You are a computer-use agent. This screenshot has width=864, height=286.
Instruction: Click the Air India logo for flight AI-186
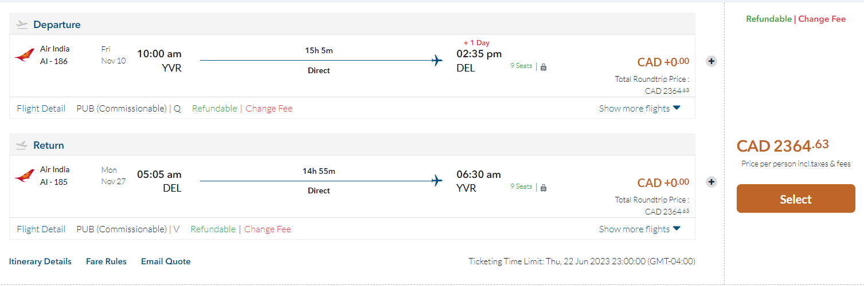click(24, 55)
